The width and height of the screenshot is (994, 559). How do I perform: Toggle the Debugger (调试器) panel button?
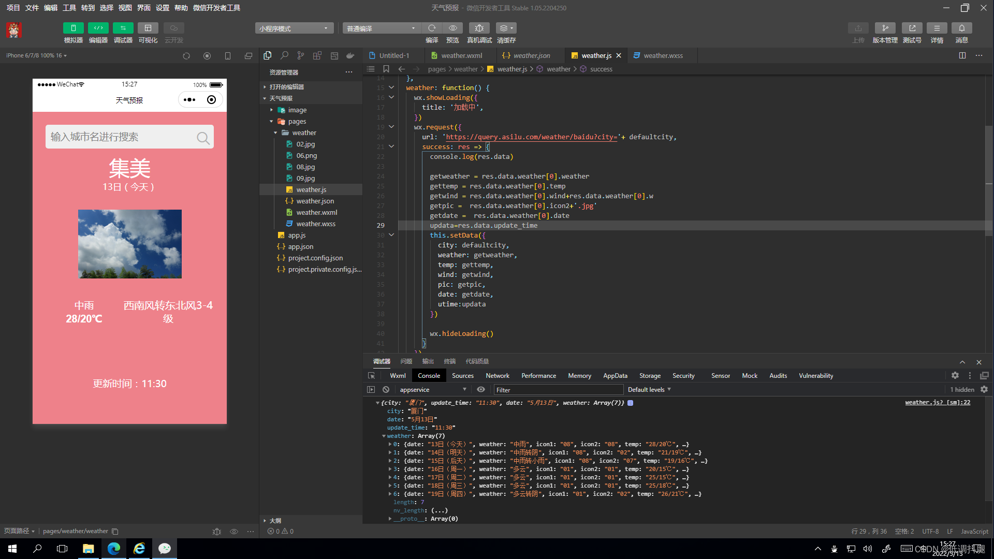pos(123,28)
